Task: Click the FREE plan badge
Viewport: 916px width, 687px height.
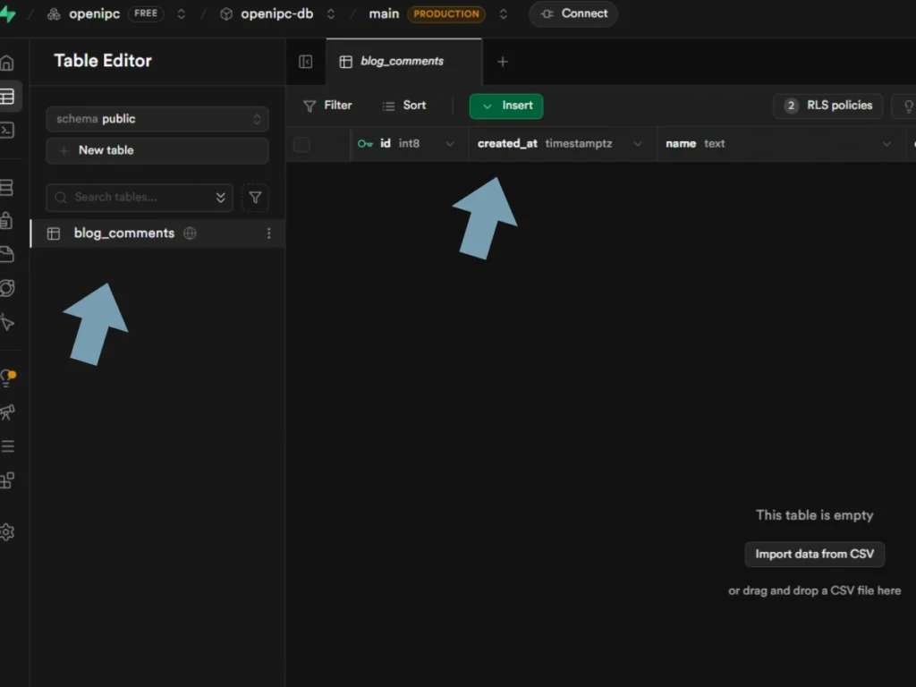Action: coord(146,13)
